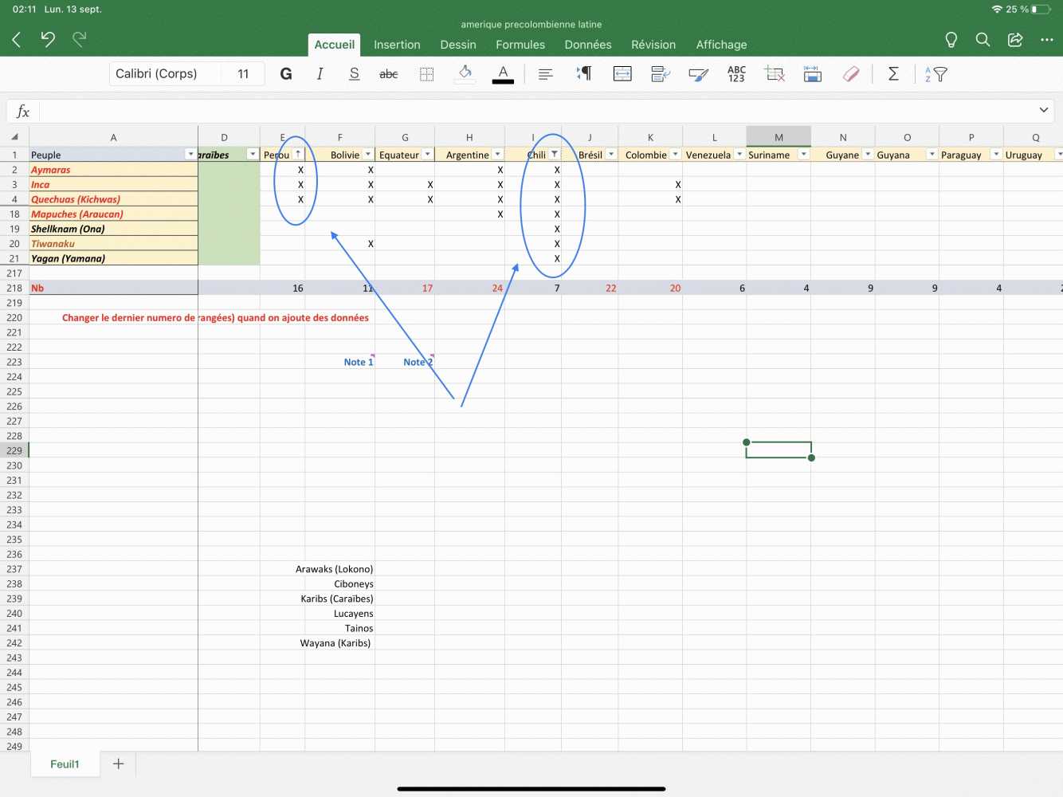The height and width of the screenshot is (797, 1063).
Task: Pick the fill color bucket
Action: point(465,74)
